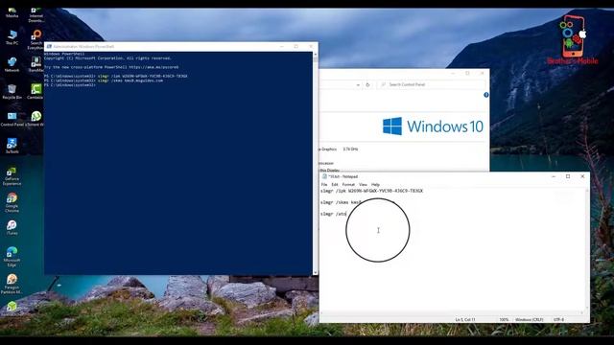Screen dimensions: 614x345
Task: Open the Network desktop icon
Action: click(12, 64)
